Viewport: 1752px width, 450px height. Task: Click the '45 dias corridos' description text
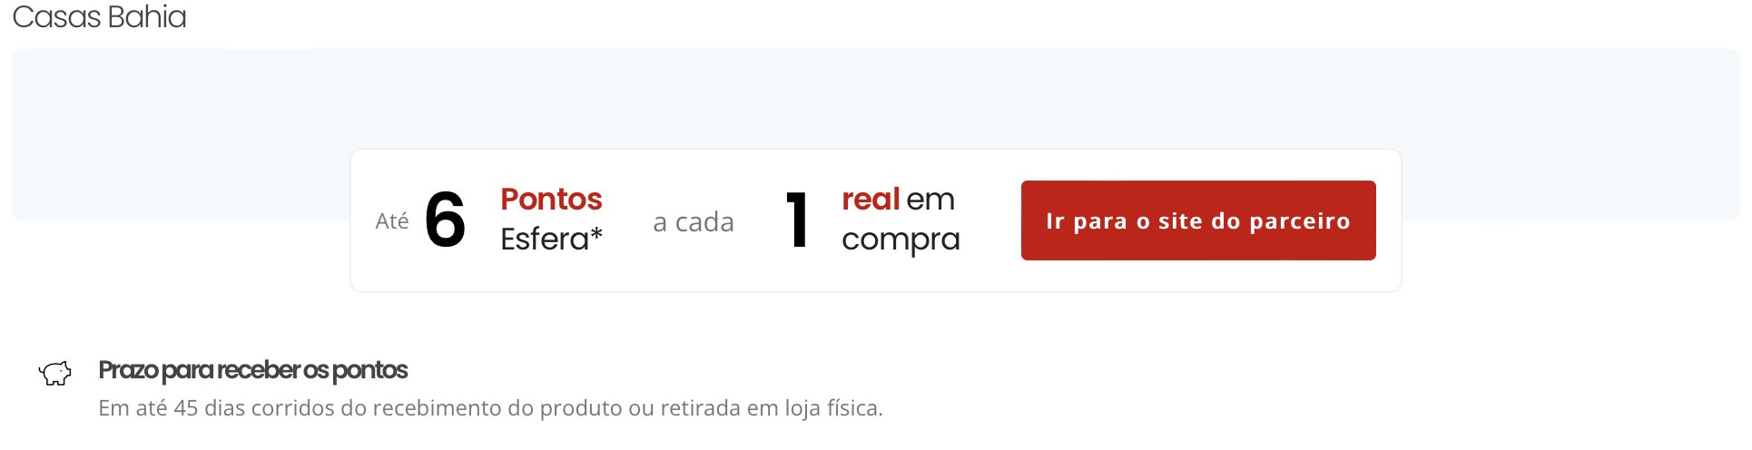(490, 408)
